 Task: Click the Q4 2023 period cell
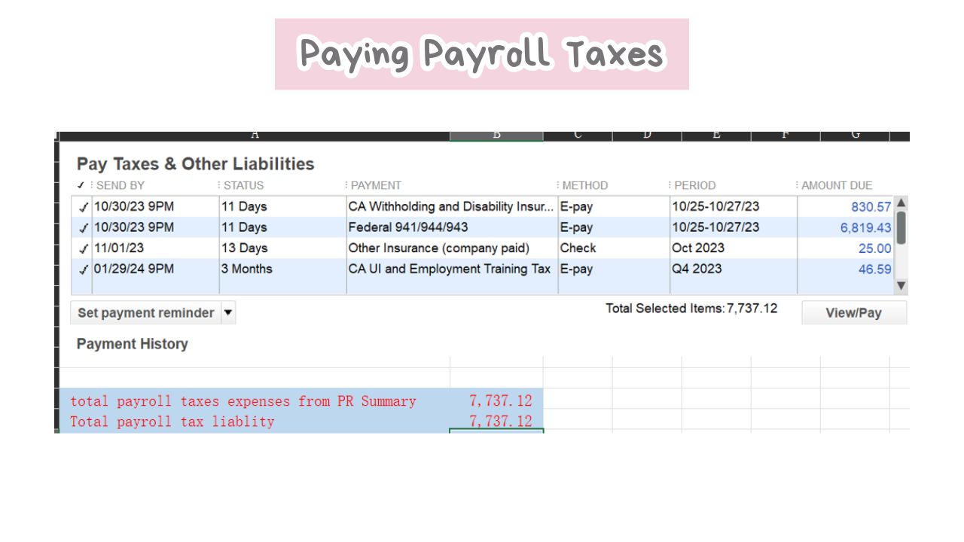pyautogui.click(x=697, y=269)
